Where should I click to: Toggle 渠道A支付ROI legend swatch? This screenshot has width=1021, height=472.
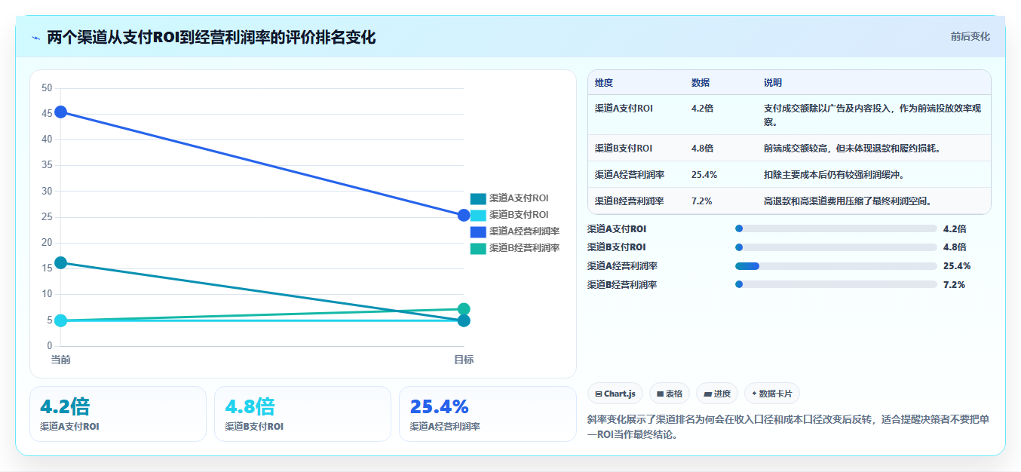(478, 199)
